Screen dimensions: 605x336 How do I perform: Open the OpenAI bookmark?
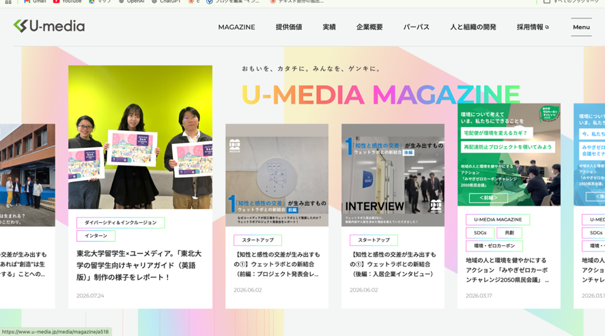[x=132, y=1]
